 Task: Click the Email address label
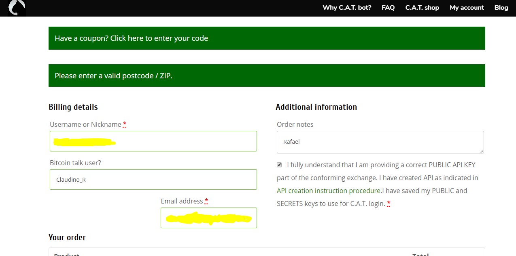[x=182, y=201]
